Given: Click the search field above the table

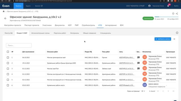Looking at the screenshot, I should (x=19, y=45).
